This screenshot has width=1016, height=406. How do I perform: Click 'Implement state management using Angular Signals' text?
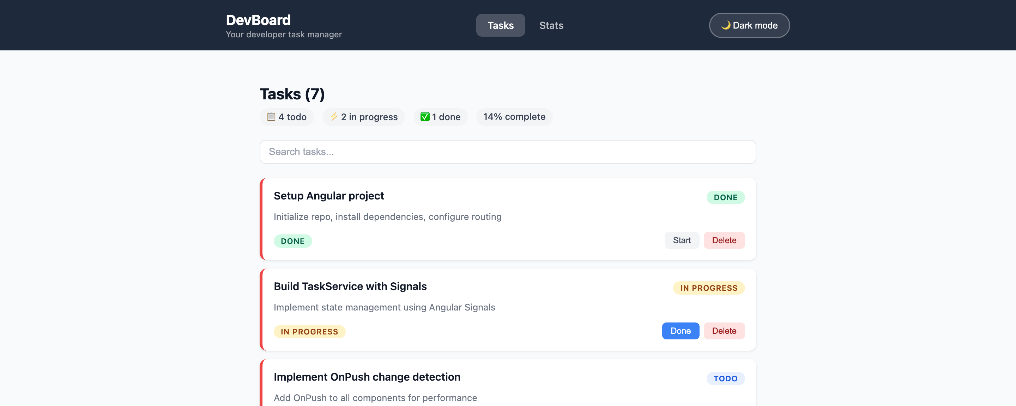384,307
